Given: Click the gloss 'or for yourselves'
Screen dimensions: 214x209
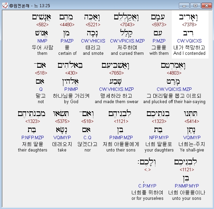Looking at the screenshot, I should coord(148,198).
